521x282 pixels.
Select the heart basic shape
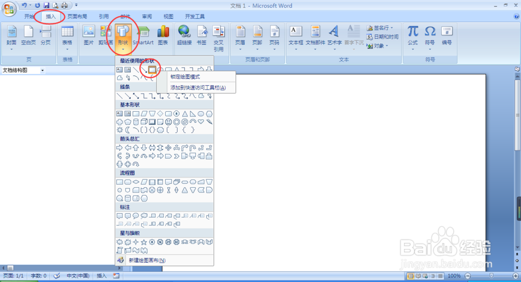tap(201, 122)
